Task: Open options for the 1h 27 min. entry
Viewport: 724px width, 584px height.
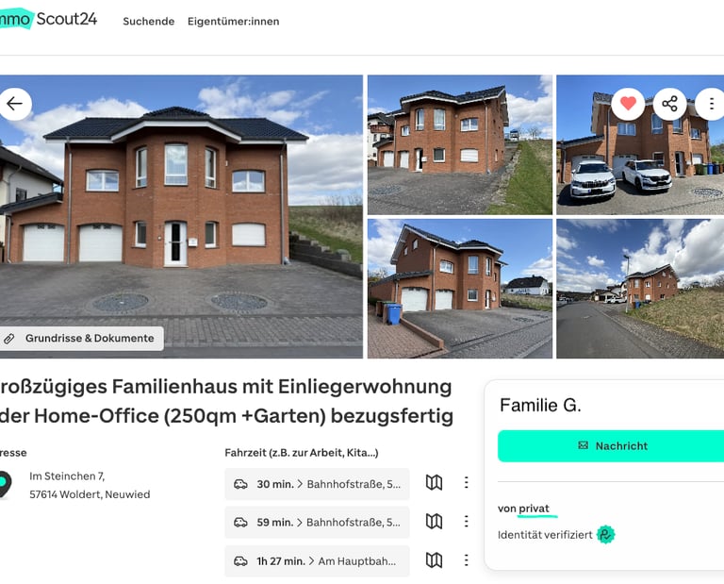Action: 467,560
